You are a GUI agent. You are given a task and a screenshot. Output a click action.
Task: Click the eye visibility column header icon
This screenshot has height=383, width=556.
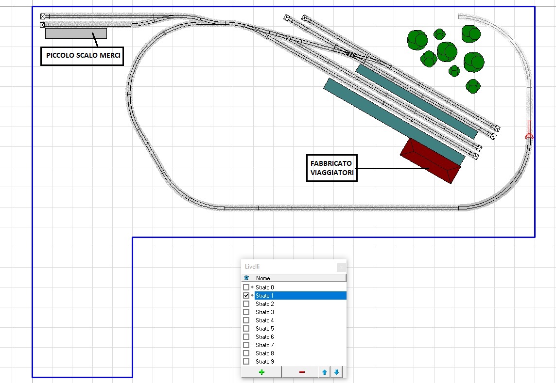point(246,278)
